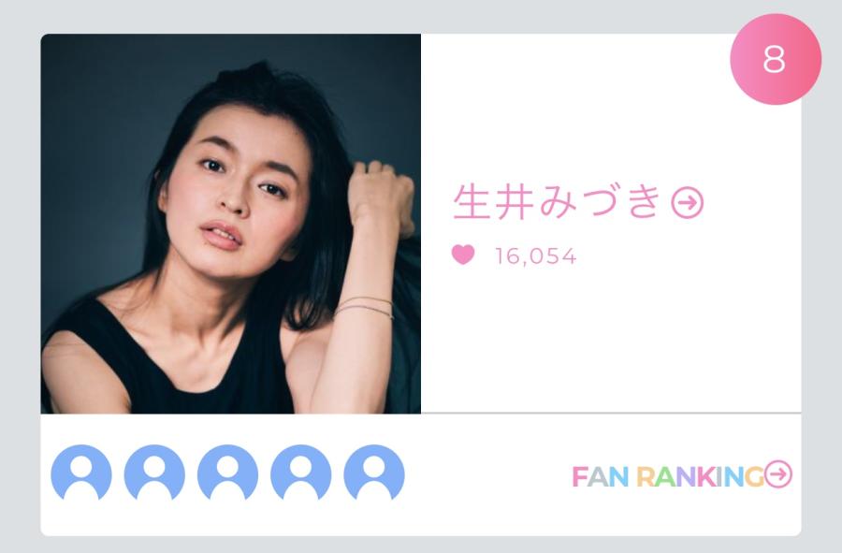Click the blank white area below the like count
Image resolution: width=842 pixels, height=553 pixels.
611,338
